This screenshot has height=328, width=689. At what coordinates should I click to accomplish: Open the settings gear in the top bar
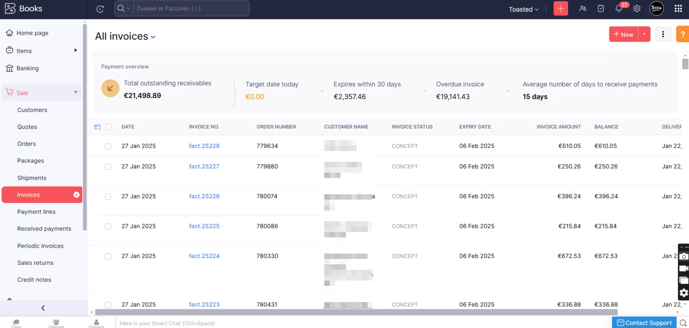click(x=637, y=8)
